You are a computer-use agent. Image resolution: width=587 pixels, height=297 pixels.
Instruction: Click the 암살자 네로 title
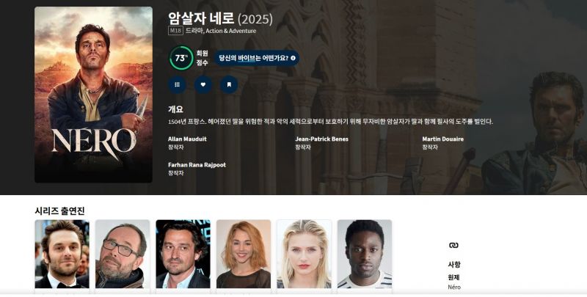tap(202, 18)
